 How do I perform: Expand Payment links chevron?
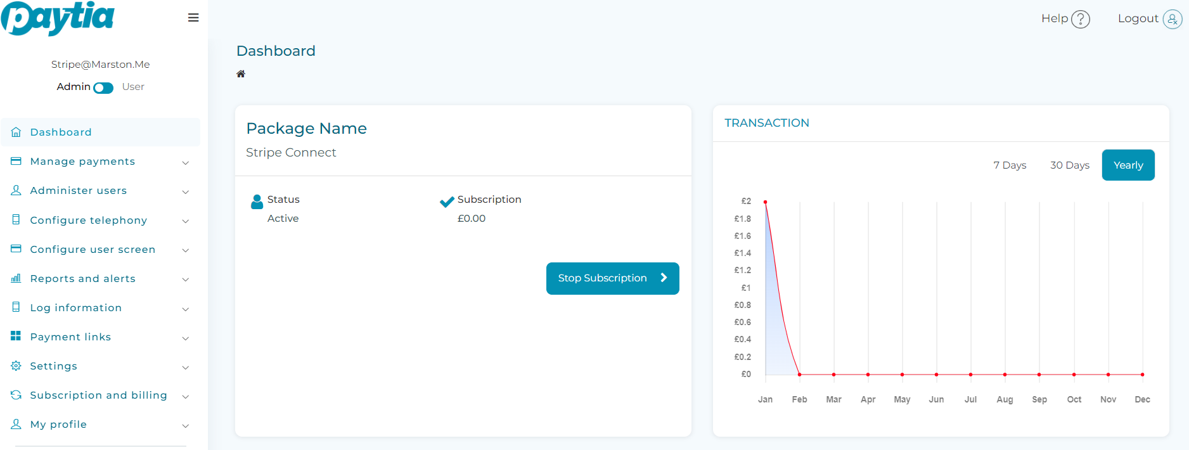click(186, 338)
